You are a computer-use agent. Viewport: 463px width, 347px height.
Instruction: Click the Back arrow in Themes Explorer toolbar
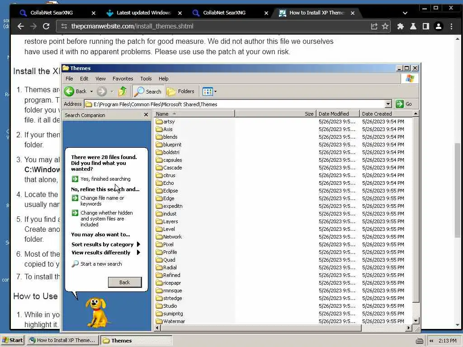[69, 91]
